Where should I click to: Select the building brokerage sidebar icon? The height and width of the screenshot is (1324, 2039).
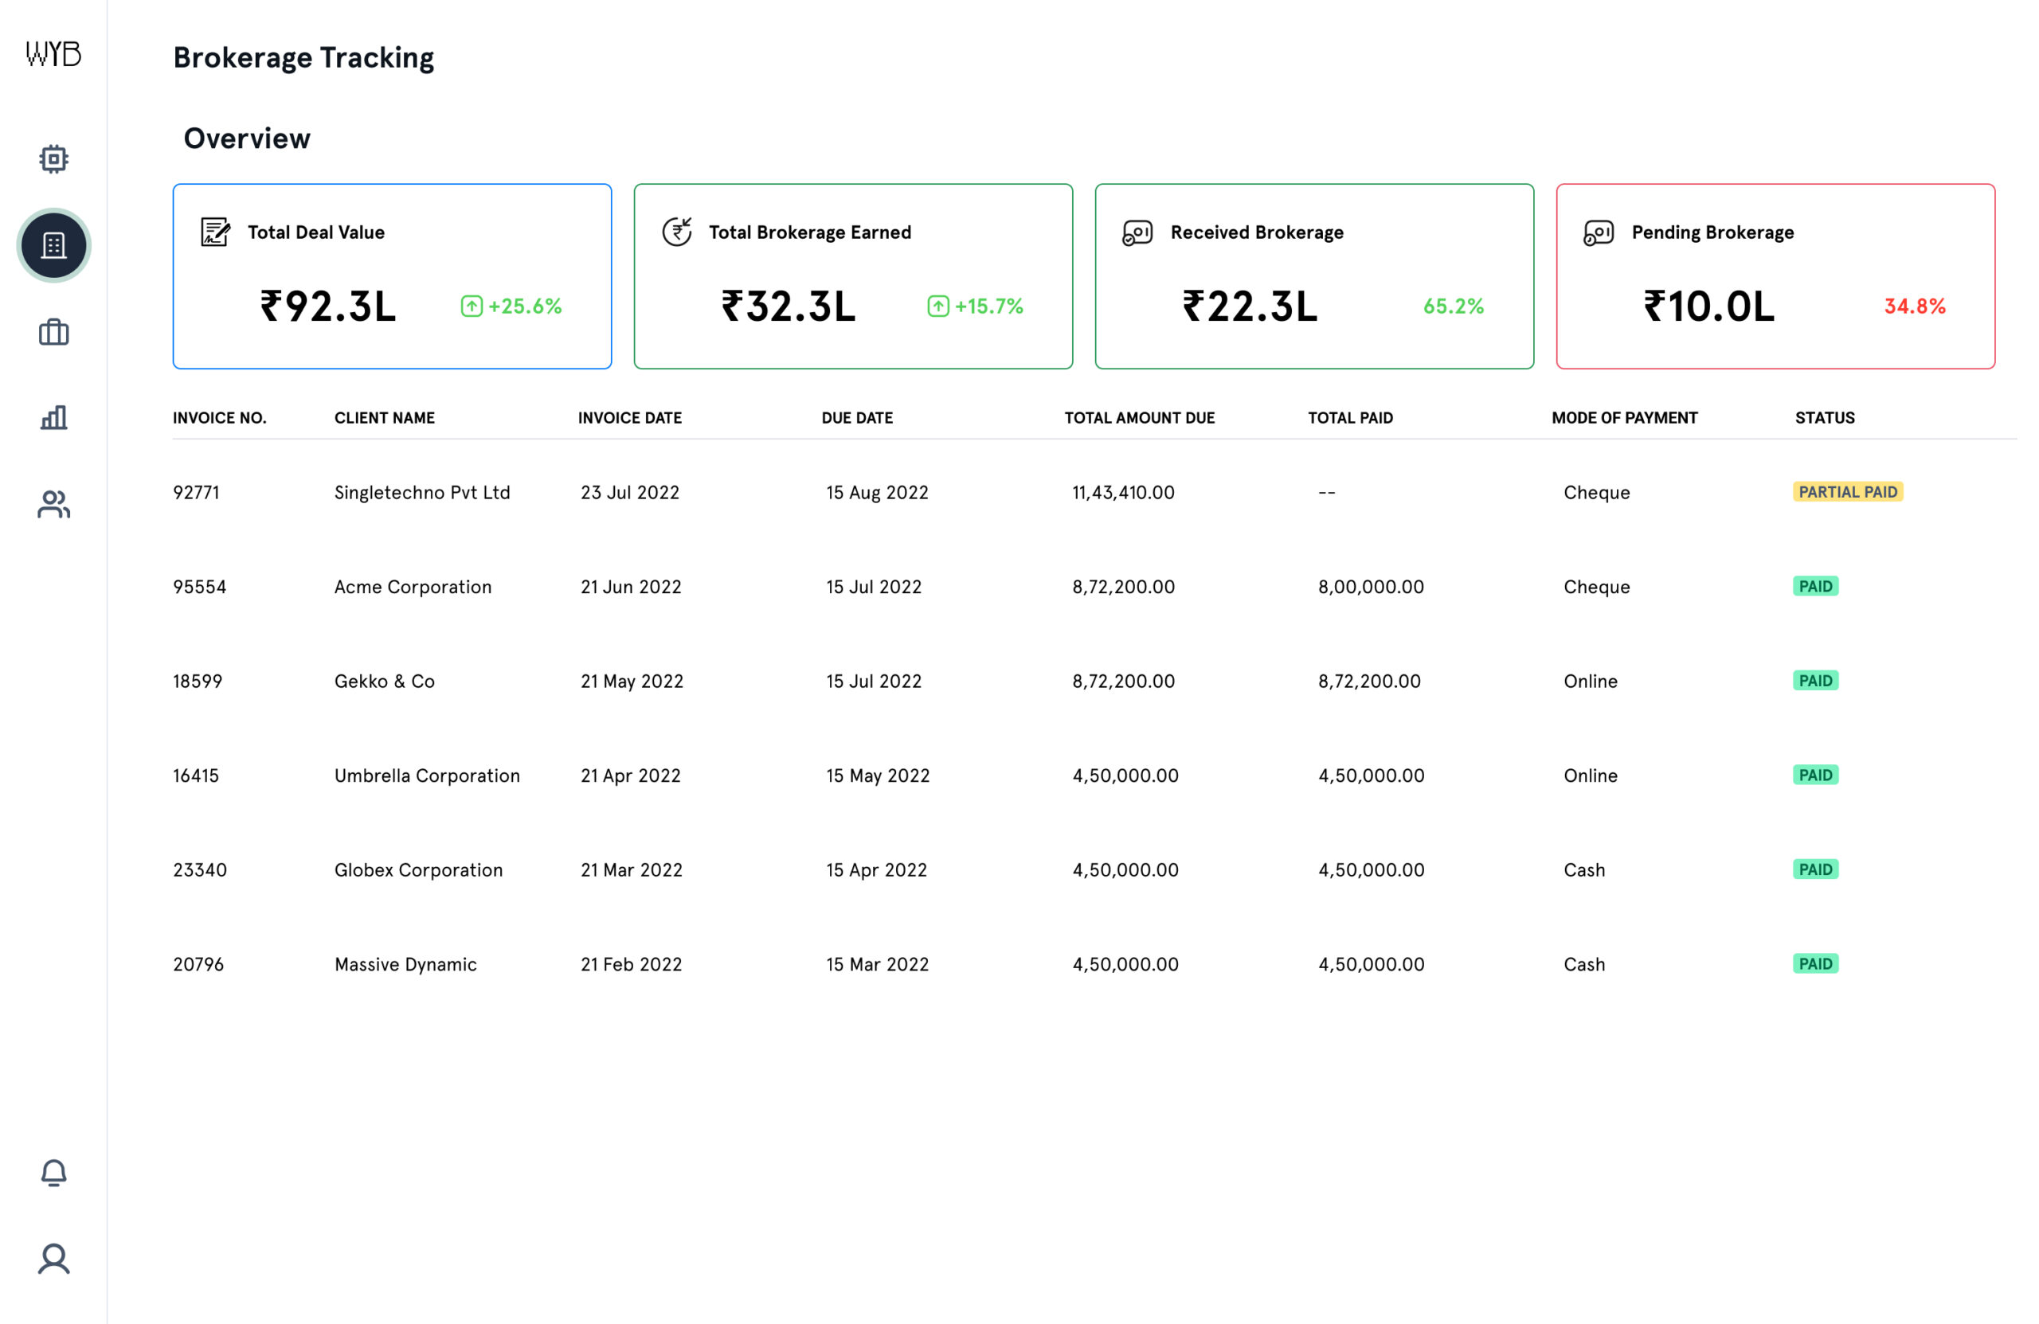pyautogui.click(x=53, y=246)
